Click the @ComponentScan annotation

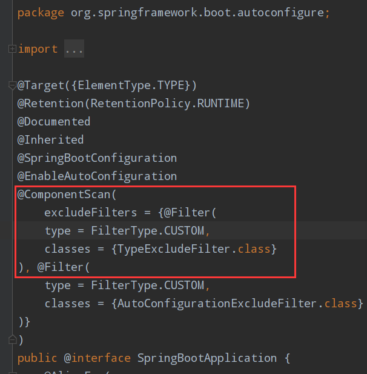(64, 195)
